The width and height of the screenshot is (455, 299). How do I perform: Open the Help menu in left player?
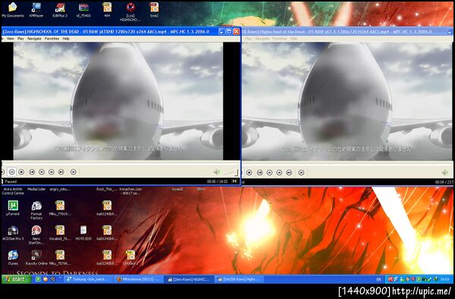[66, 39]
